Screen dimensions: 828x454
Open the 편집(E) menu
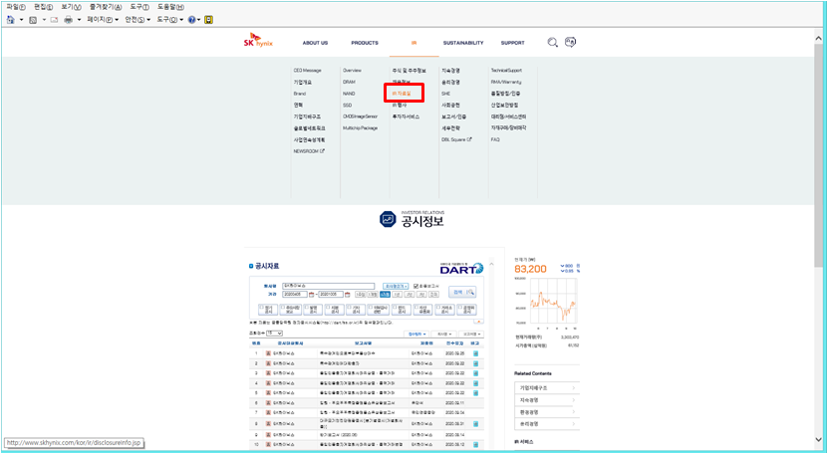pyautogui.click(x=43, y=7)
